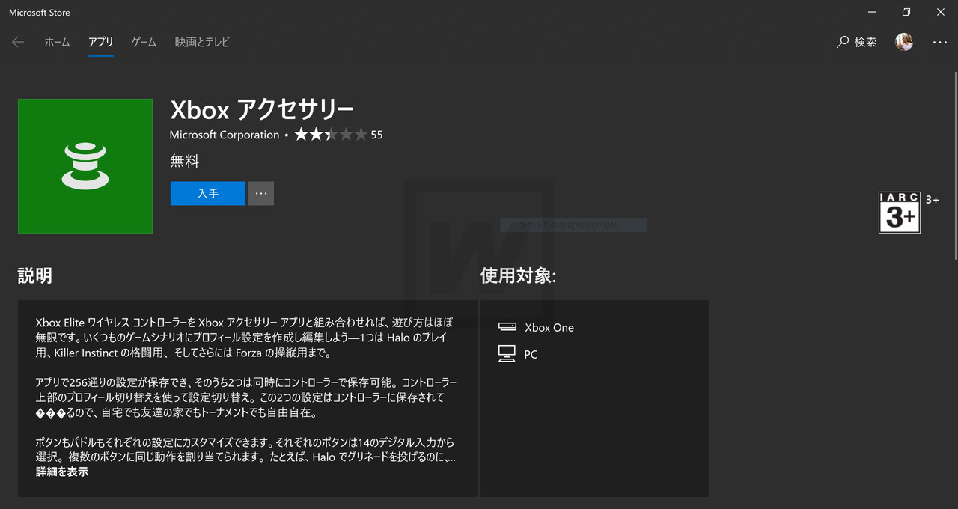The height and width of the screenshot is (509, 958).
Task: Click the 説明 heading
Action: pyautogui.click(x=35, y=275)
